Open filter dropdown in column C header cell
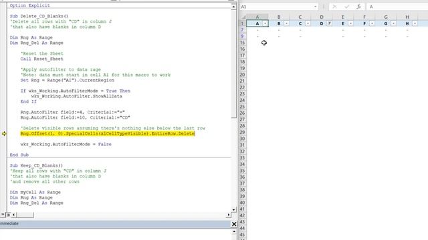 tap(308, 24)
